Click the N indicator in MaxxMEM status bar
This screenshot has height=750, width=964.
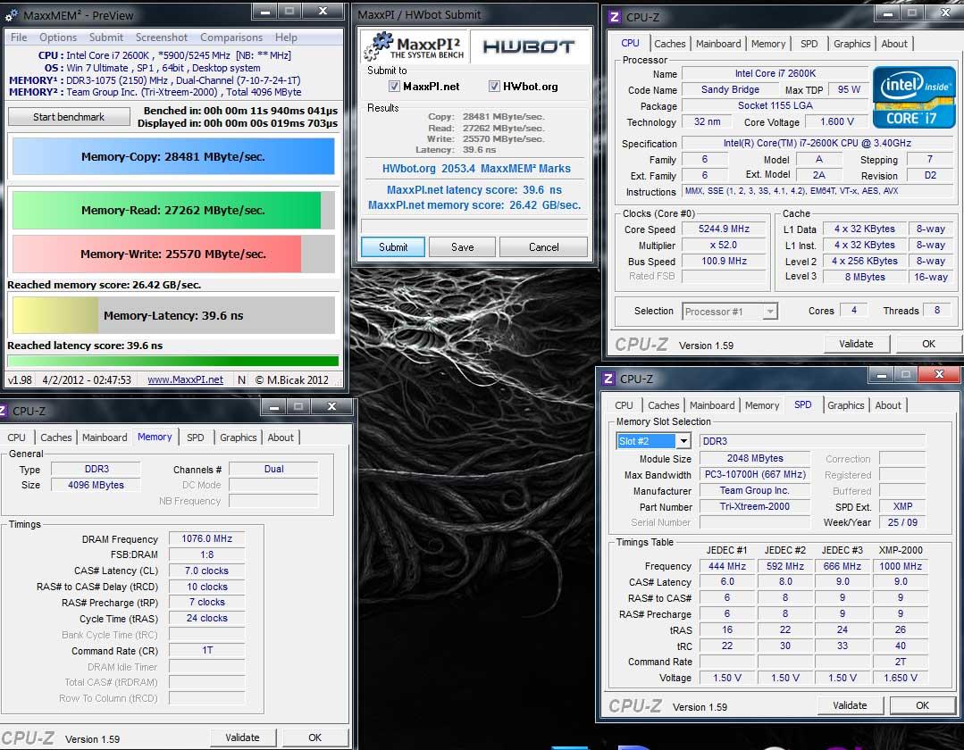tap(241, 379)
